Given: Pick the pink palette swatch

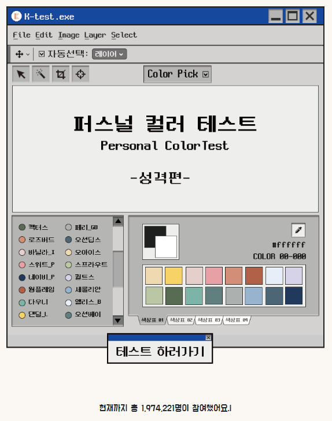Looking at the screenshot, I should click(x=214, y=275).
